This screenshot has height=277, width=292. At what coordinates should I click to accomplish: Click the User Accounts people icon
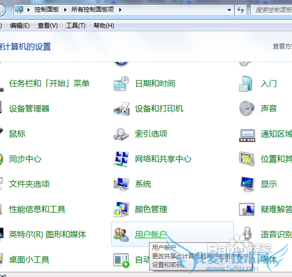(121, 234)
